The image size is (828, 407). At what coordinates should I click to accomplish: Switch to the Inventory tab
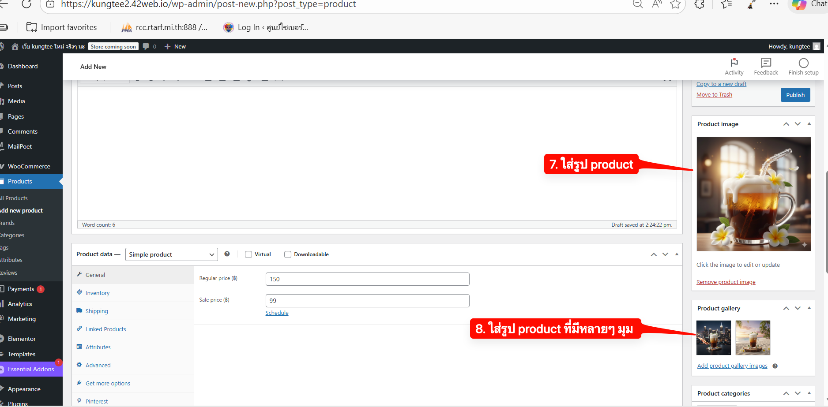coord(98,293)
